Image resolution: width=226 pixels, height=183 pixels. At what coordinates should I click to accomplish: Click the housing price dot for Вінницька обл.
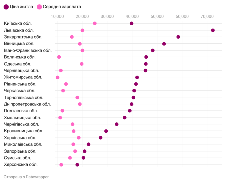(x=164, y=44)
